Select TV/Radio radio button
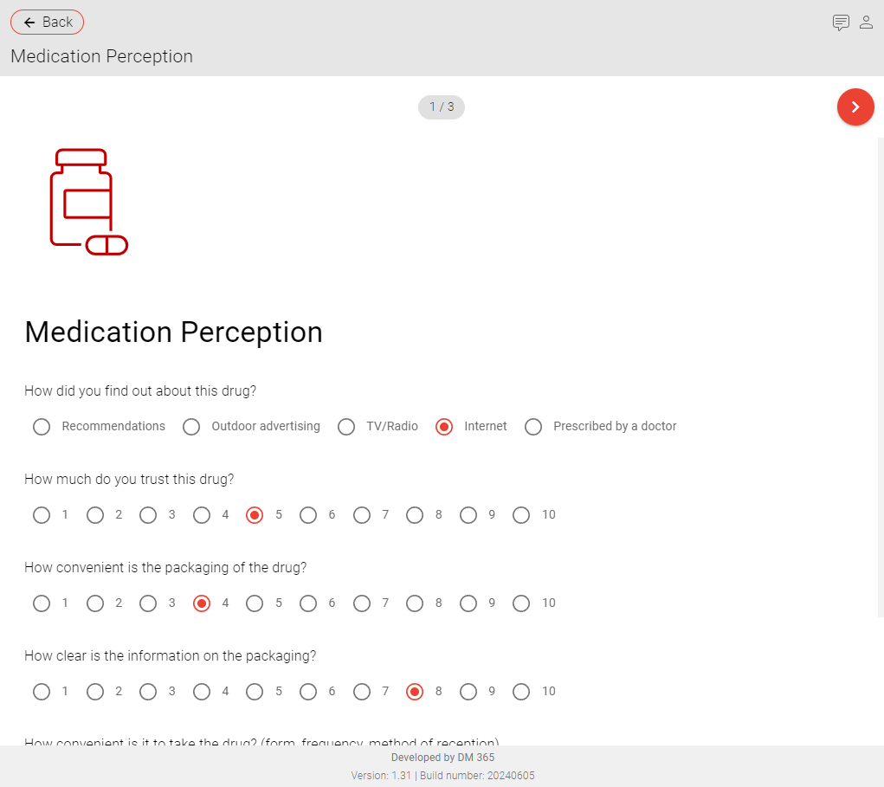 pos(346,427)
